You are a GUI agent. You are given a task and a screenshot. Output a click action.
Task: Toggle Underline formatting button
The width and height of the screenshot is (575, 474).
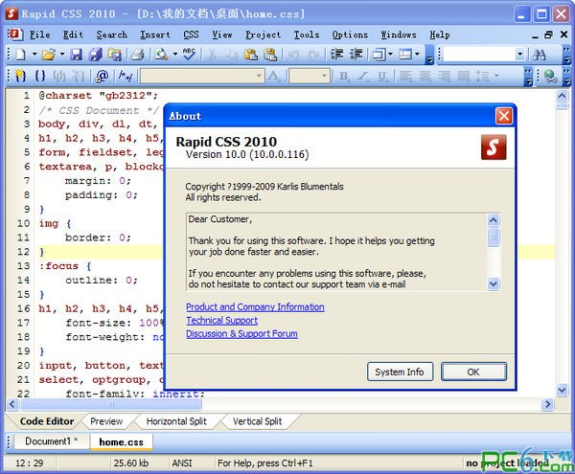[x=382, y=76]
